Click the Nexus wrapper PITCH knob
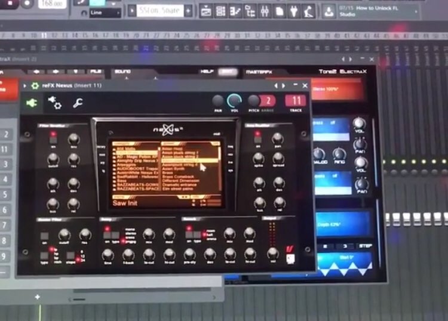This screenshot has height=321, width=448. 253,101
